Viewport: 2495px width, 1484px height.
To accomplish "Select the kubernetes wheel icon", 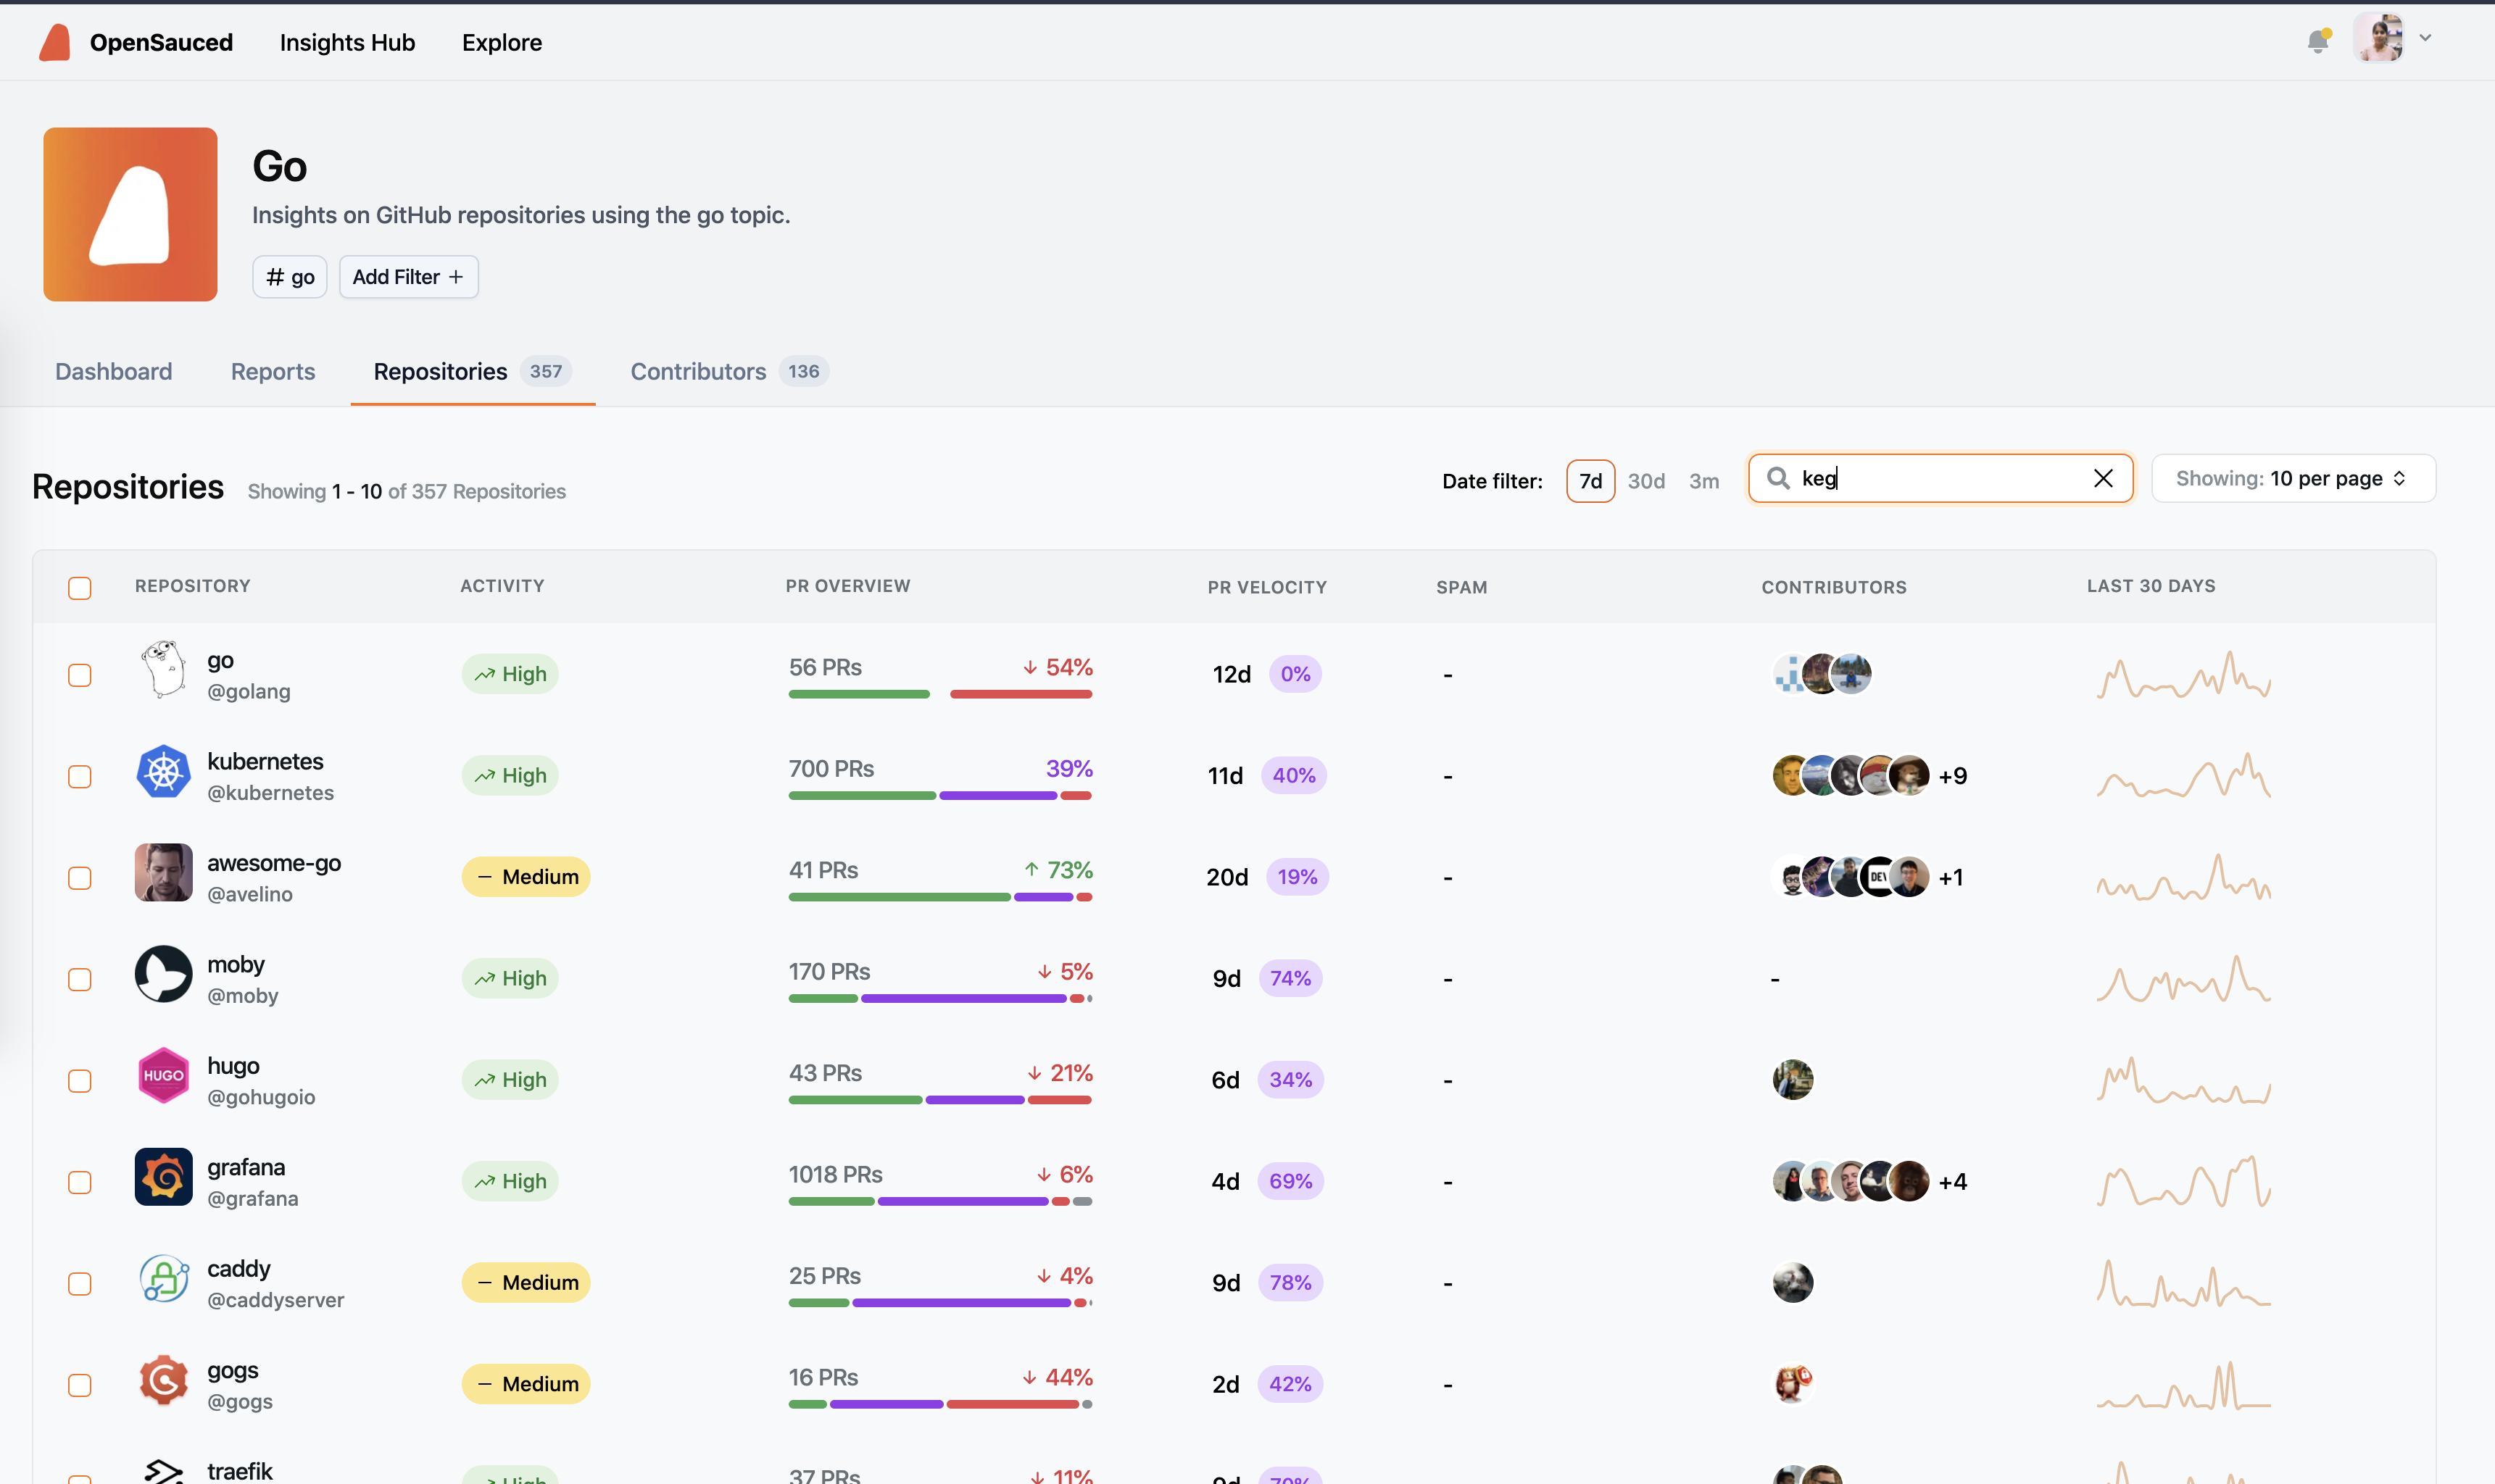I will (x=163, y=772).
